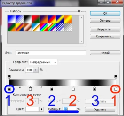Choose the violet-green-orange gradient preset

tap(12, 27)
